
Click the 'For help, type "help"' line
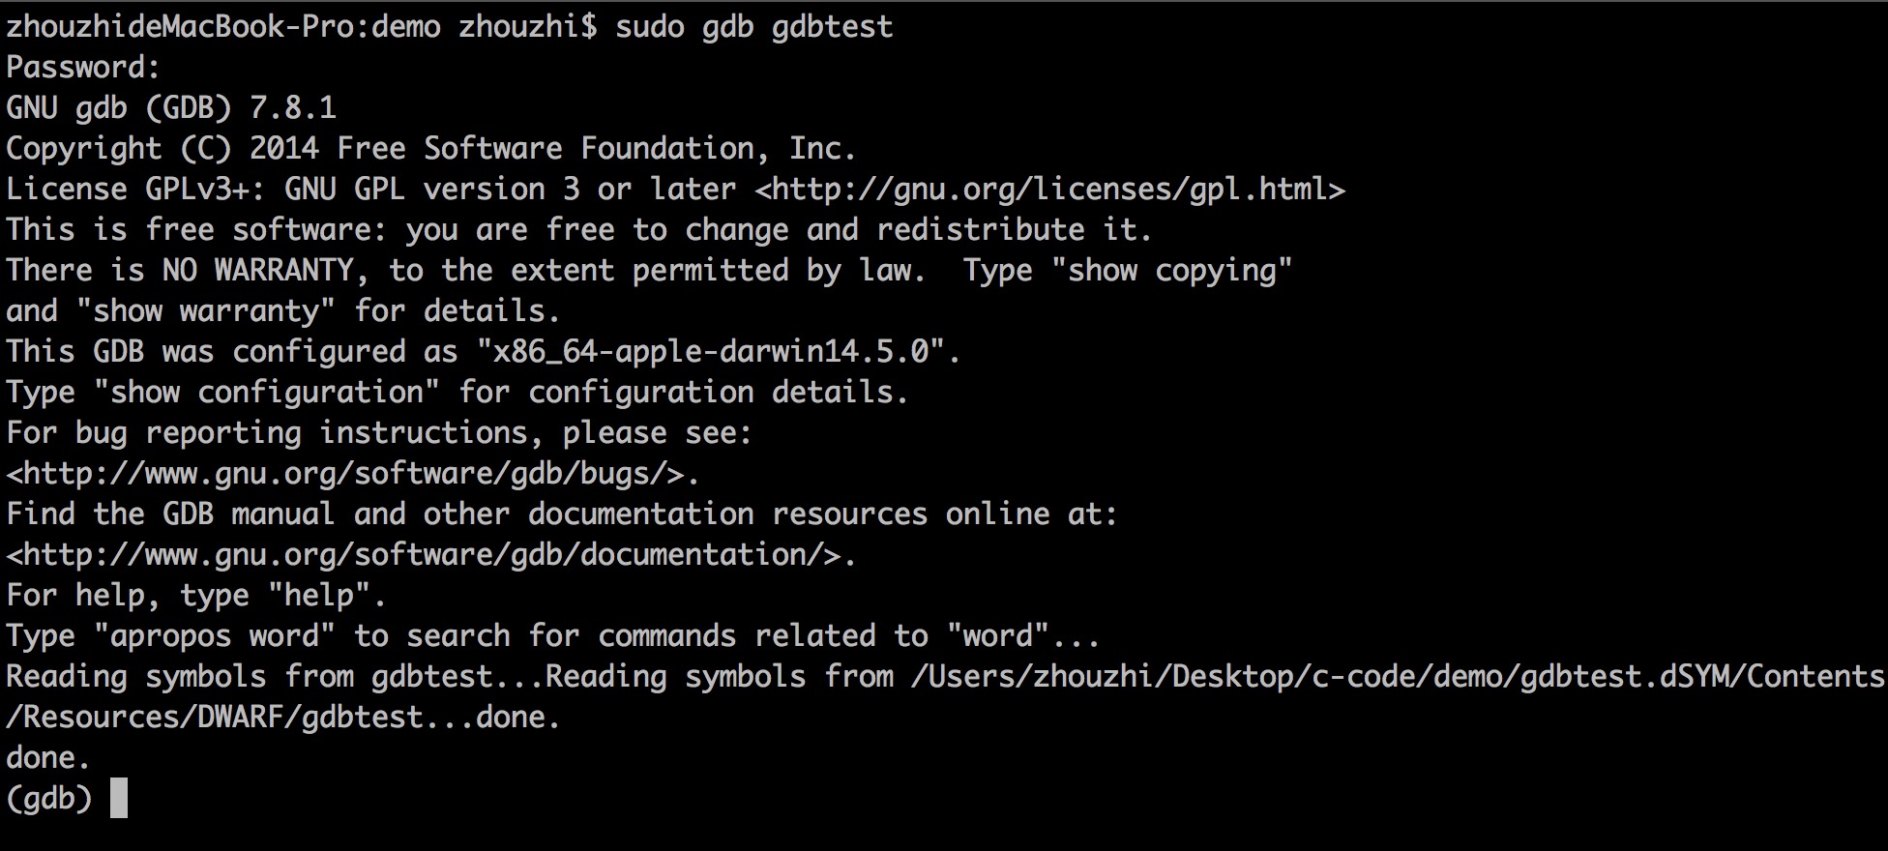coord(196,596)
